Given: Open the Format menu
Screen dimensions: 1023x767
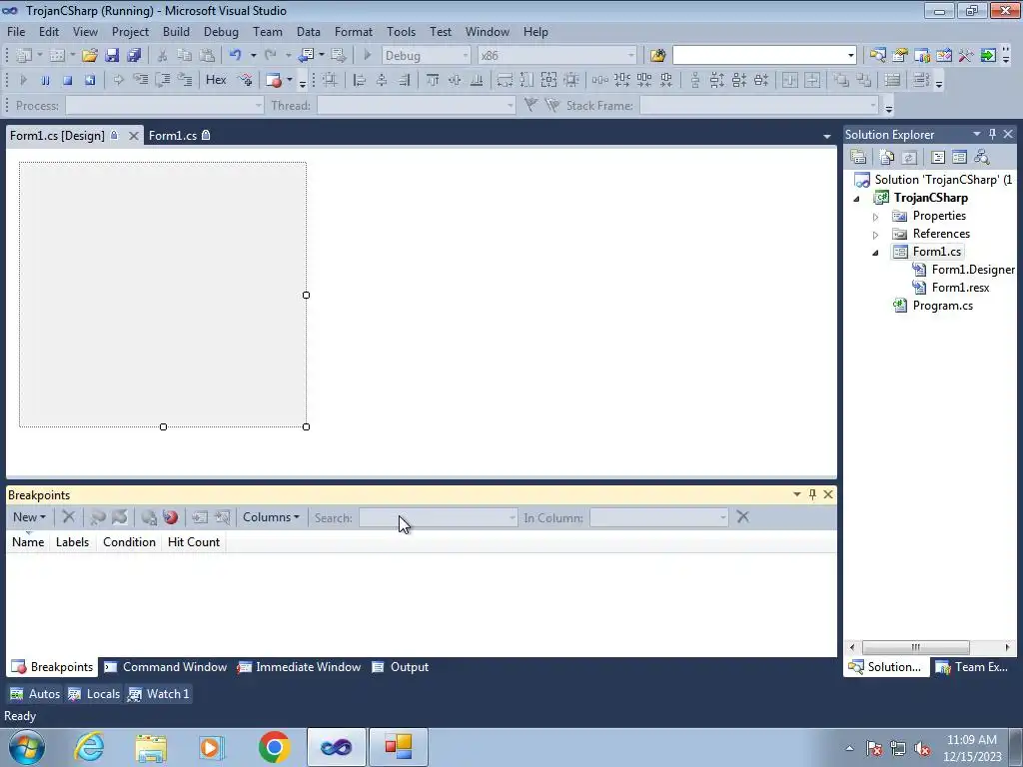Looking at the screenshot, I should [353, 31].
